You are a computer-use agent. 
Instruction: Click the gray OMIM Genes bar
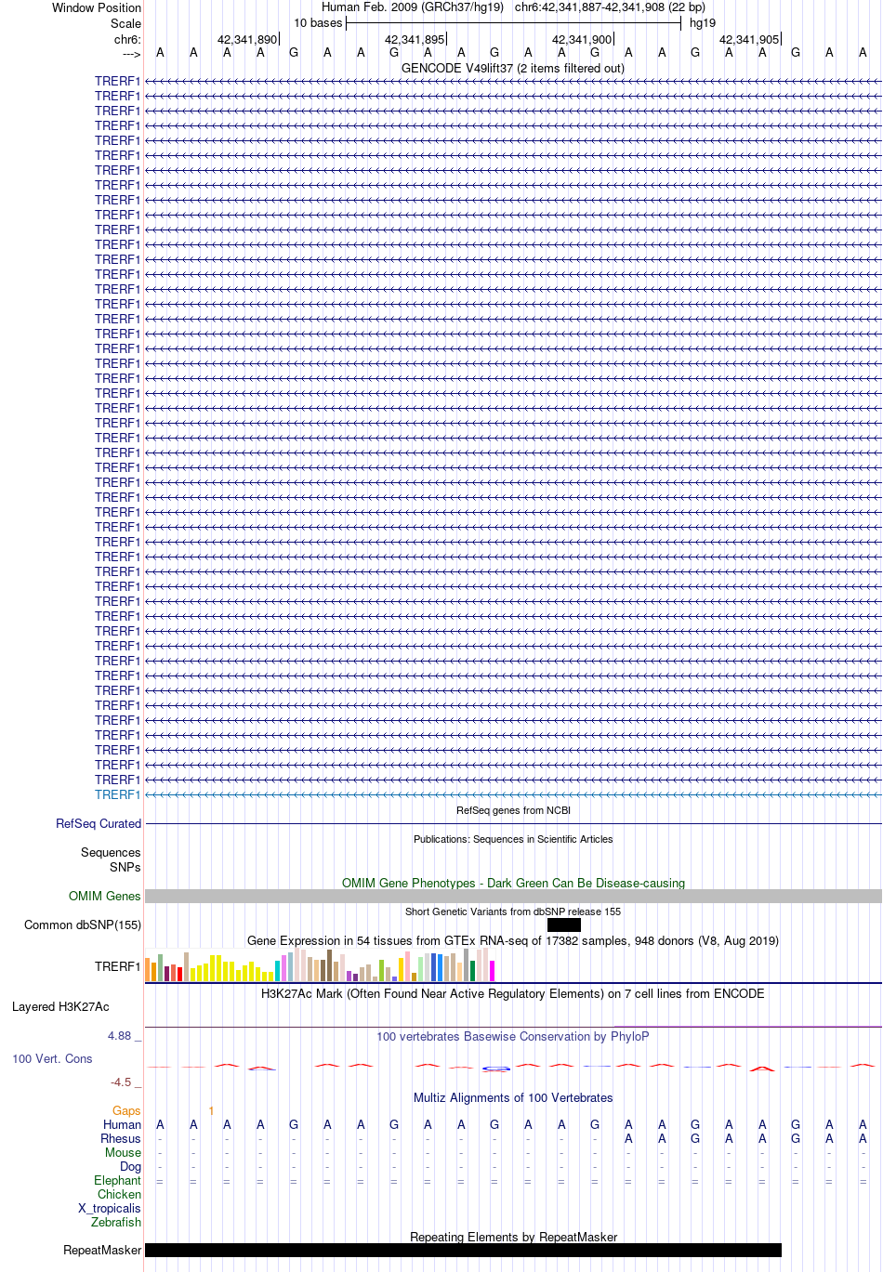(513, 896)
